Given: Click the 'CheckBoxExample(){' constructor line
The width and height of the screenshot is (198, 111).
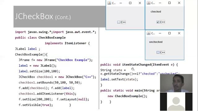Looking at the screenshot, I should [31, 55].
